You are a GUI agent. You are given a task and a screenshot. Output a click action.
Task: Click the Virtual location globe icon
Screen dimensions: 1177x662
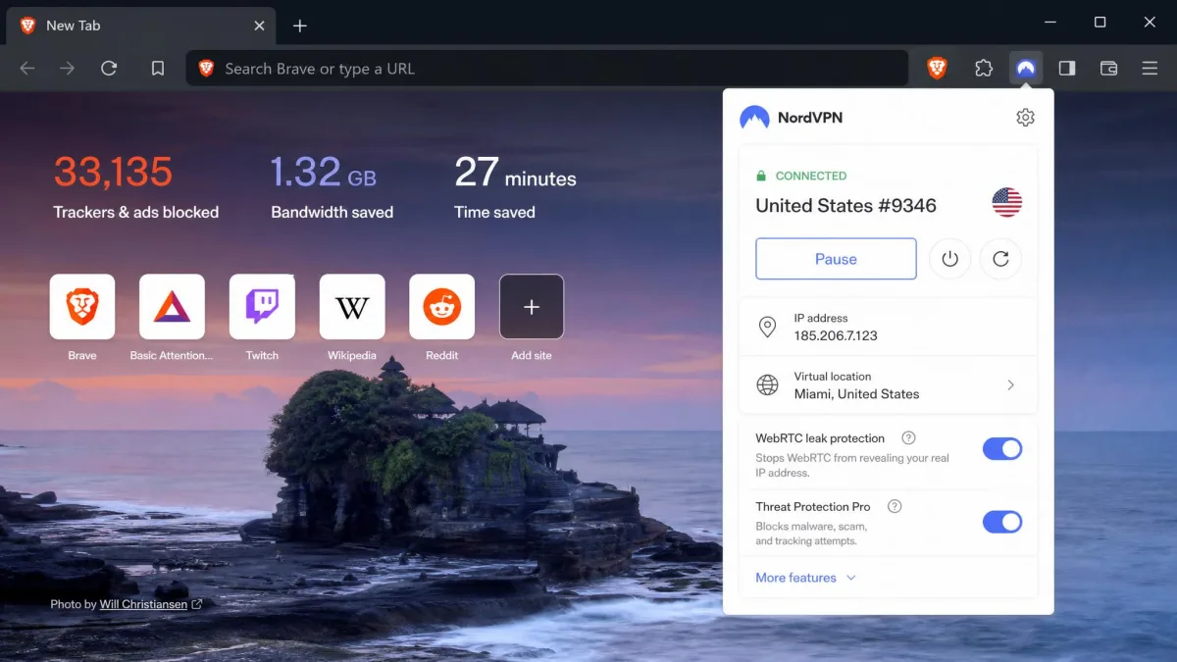click(768, 384)
